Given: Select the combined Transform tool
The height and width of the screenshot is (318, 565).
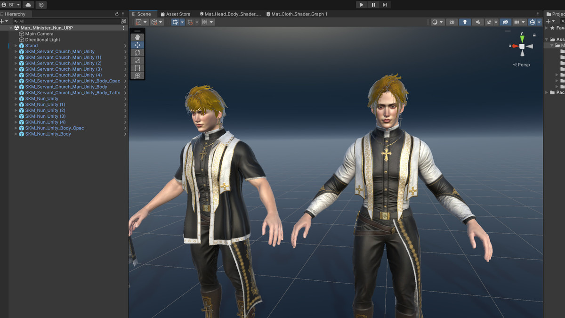Looking at the screenshot, I should pos(137,75).
